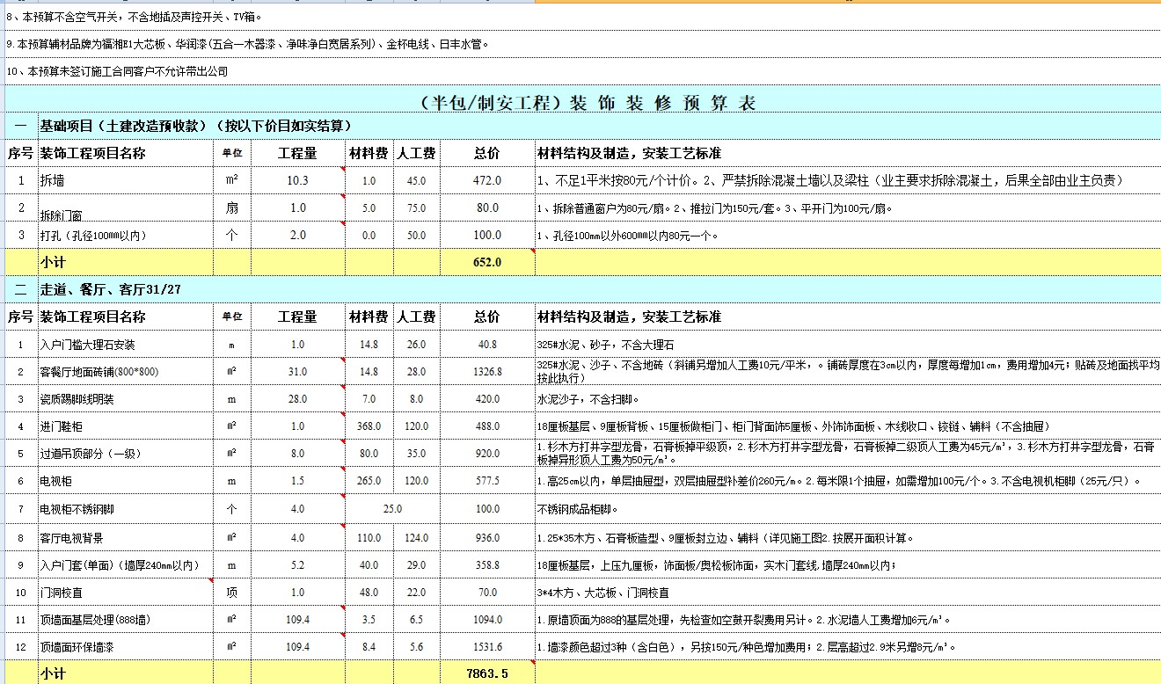Viewport: 1161px width, 684px height.
Task: Click material cost 8.4 for 顶墙面环保墙漆
Action: tap(369, 647)
